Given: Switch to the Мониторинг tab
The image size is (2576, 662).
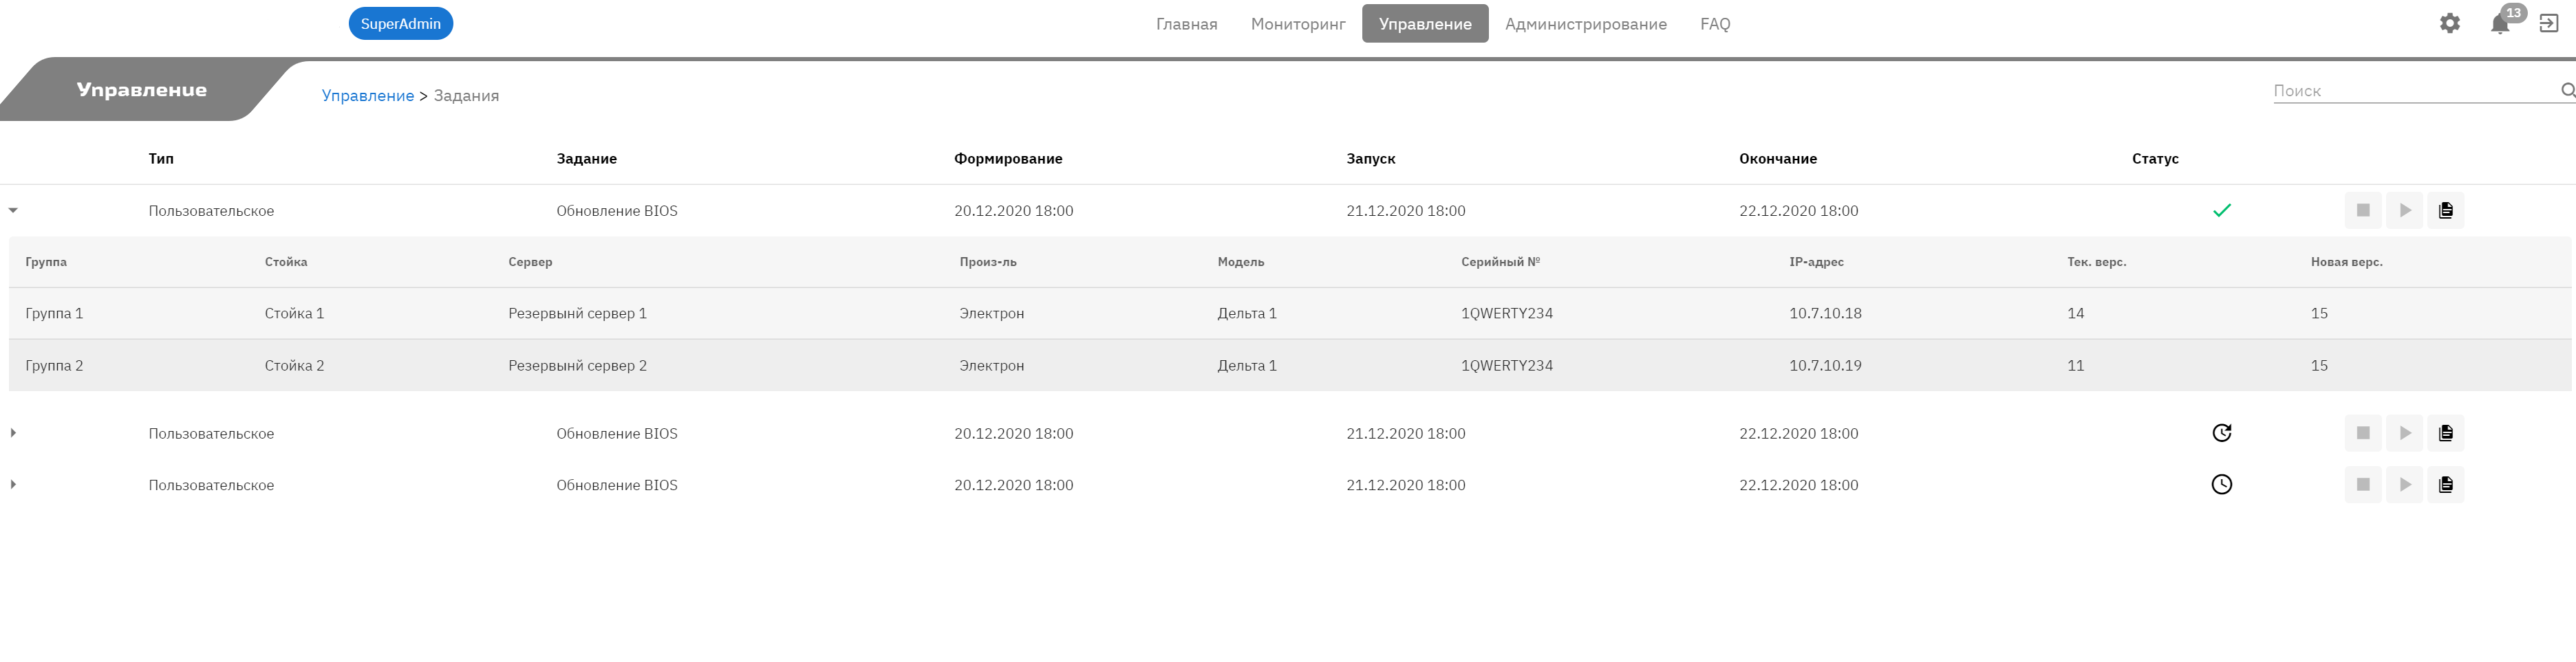Looking at the screenshot, I should pos(1297,23).
